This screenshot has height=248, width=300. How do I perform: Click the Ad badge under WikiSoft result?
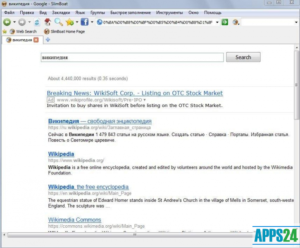pos(51,100)
